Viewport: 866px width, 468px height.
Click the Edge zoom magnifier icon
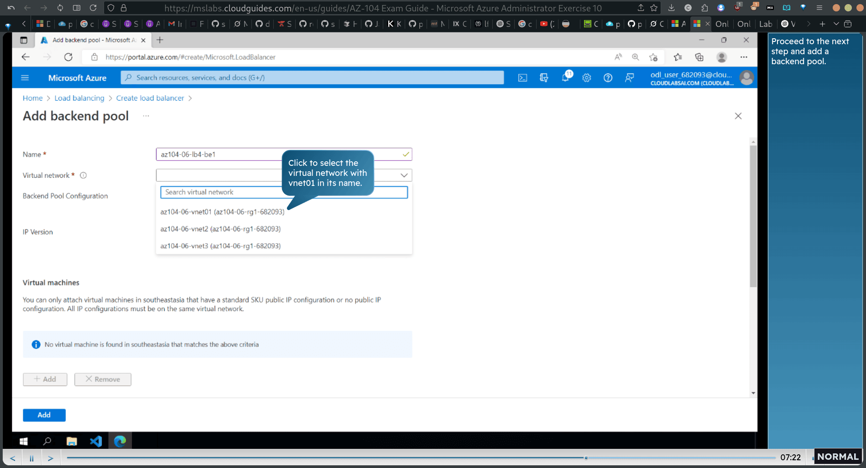[x=636, y=57]
